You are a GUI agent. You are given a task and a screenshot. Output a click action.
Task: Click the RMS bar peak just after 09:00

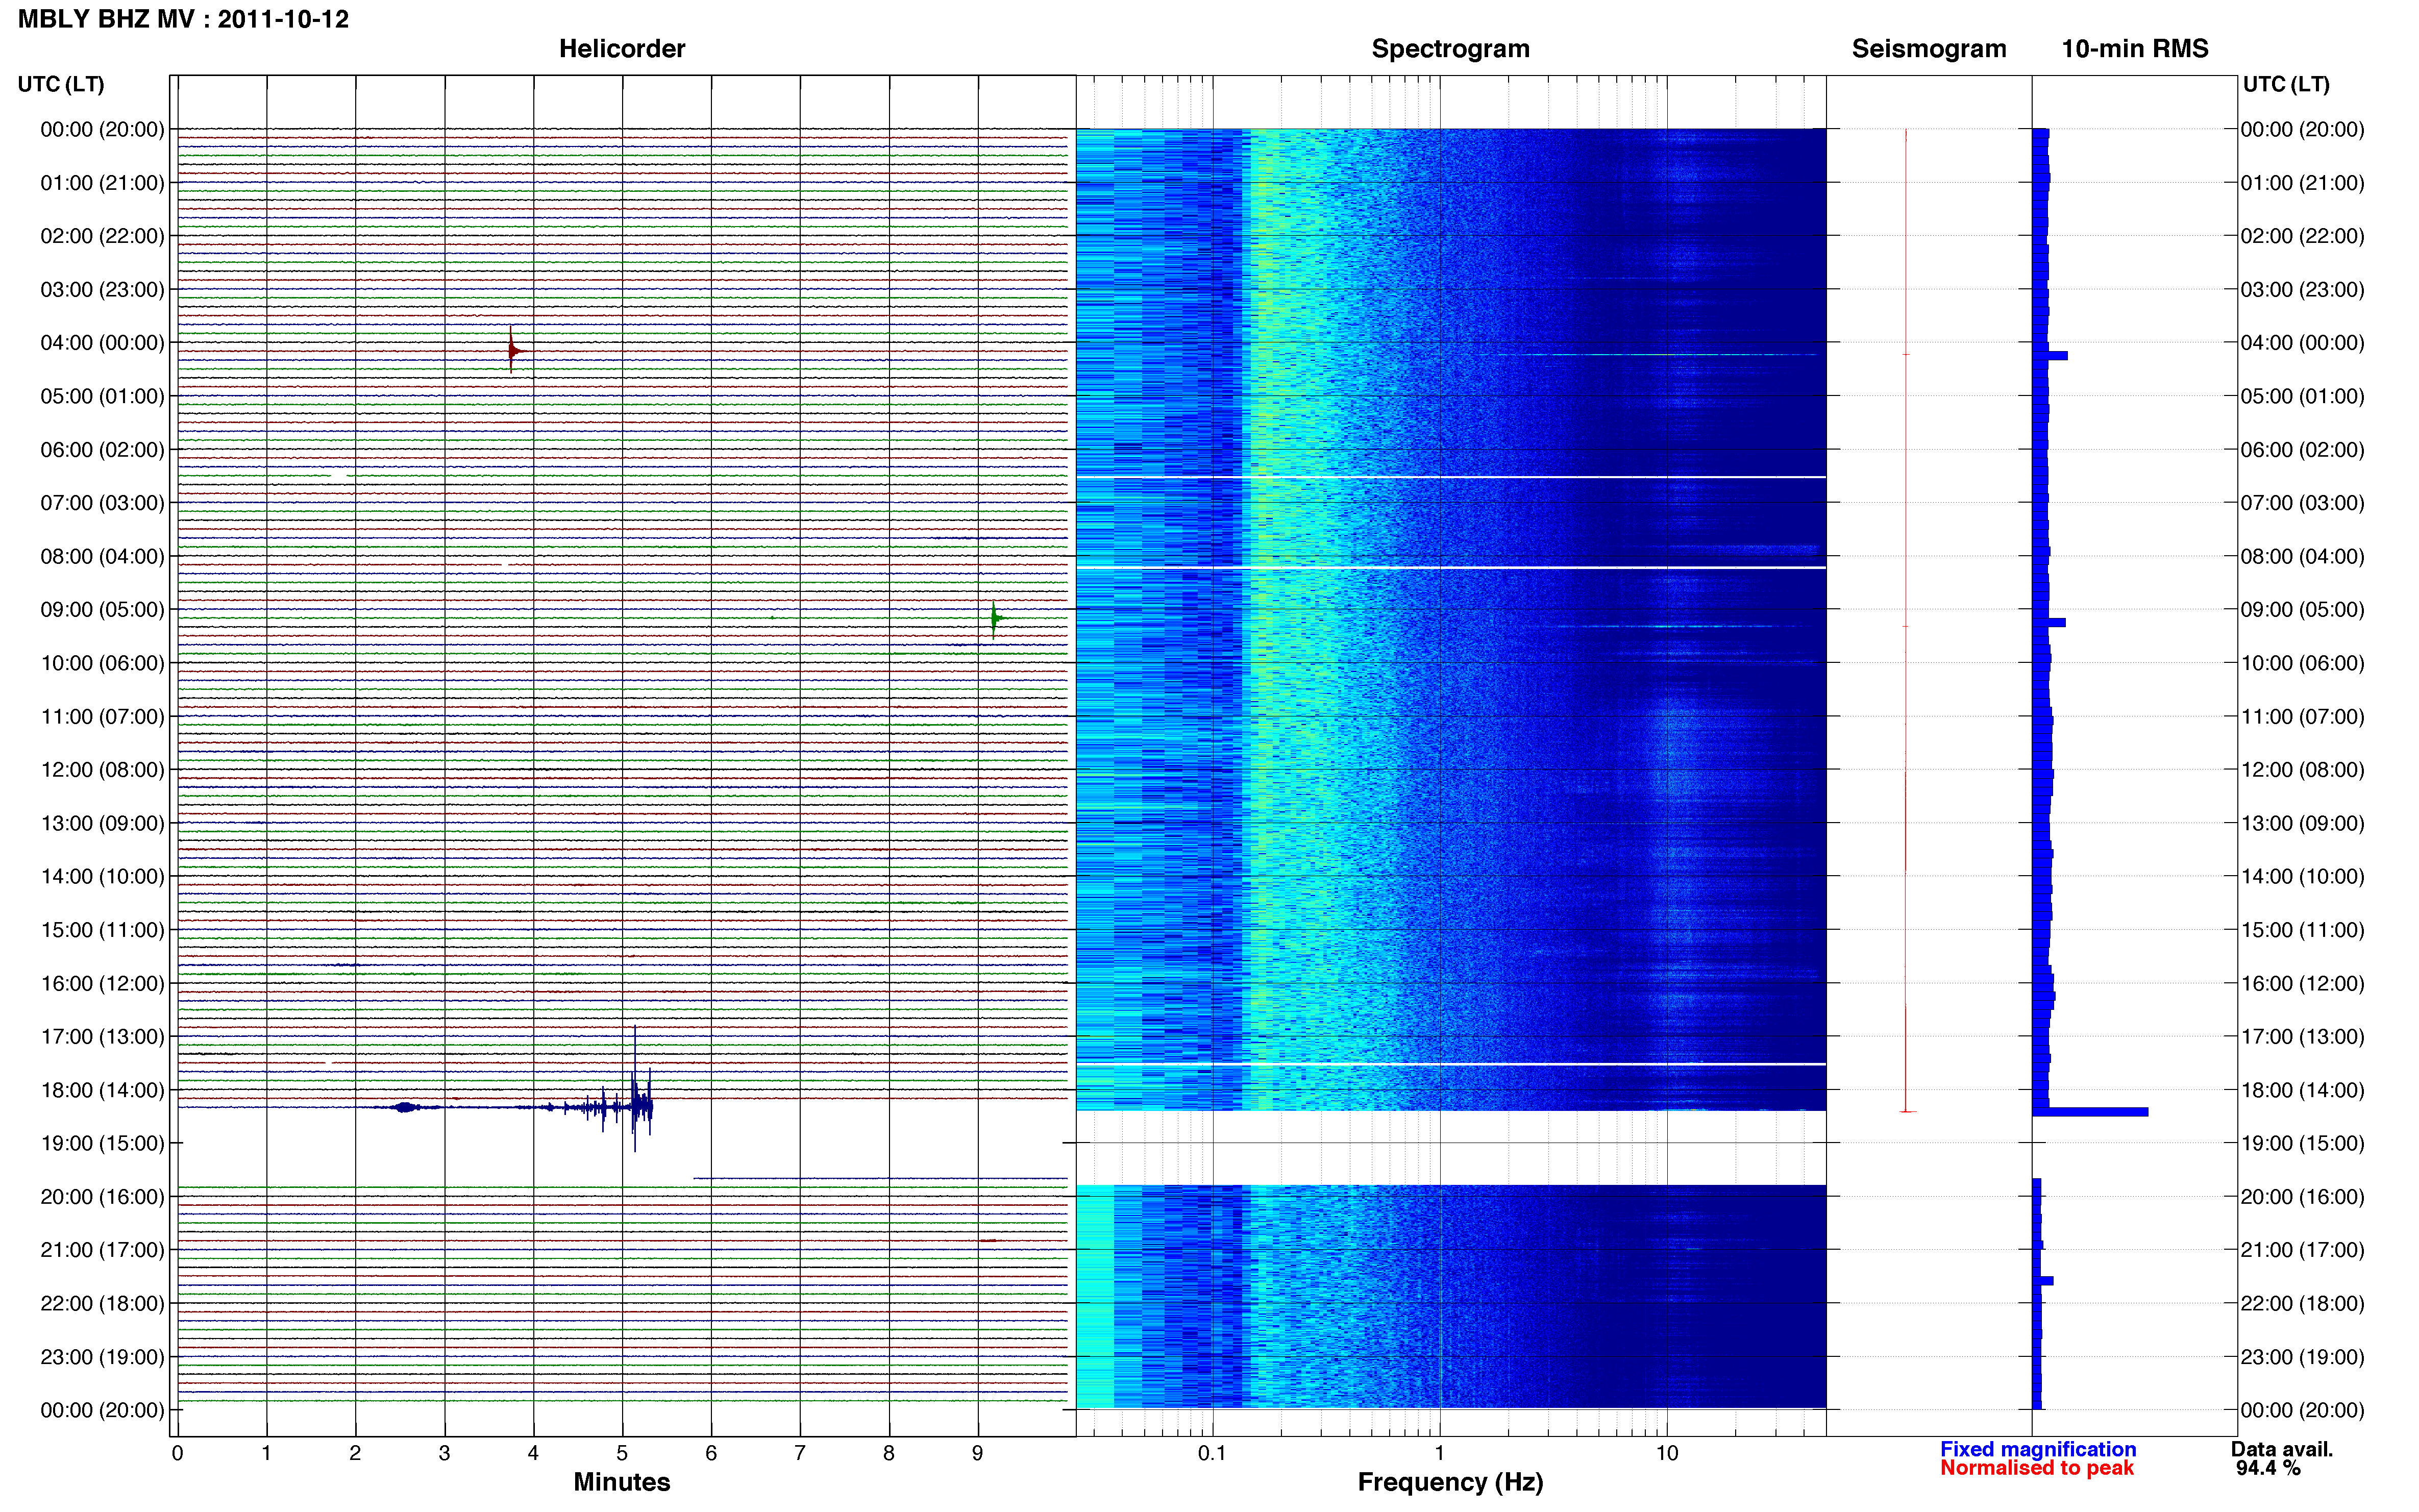pyautogui.click(x=2049, y=622)
